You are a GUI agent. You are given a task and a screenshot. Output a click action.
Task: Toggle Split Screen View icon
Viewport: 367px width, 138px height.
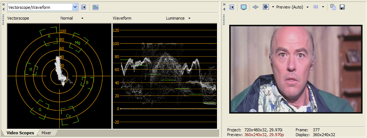[x=266, y=7]
